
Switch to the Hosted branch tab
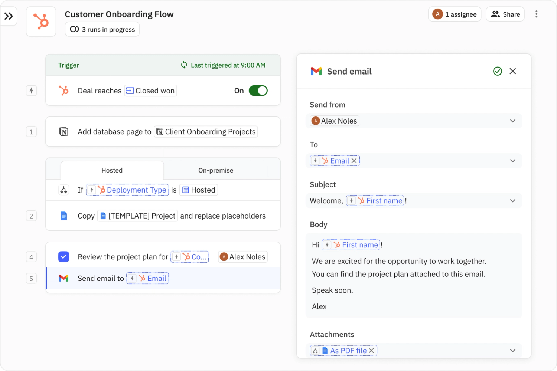tap(112, 170)
